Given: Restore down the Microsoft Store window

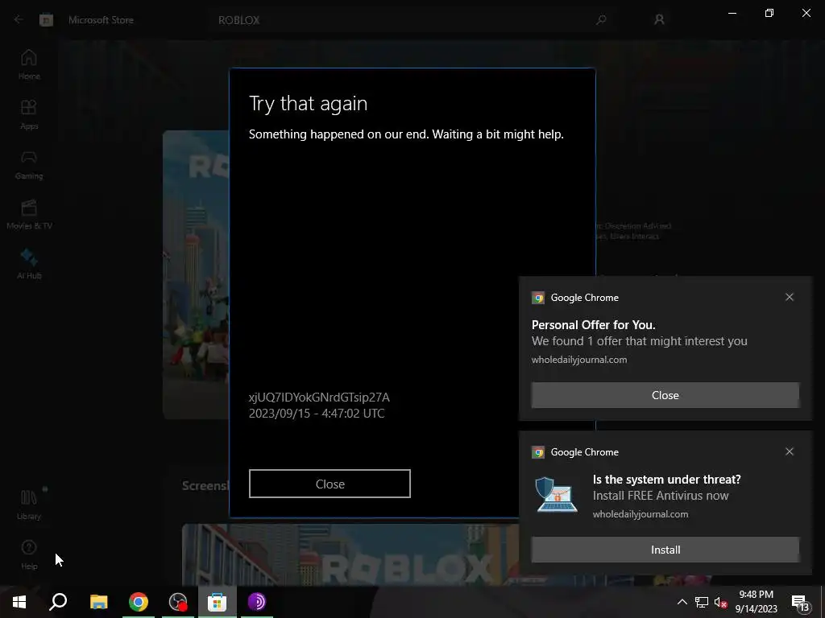Looking at the screenshot, I should (x=769, y=13).
